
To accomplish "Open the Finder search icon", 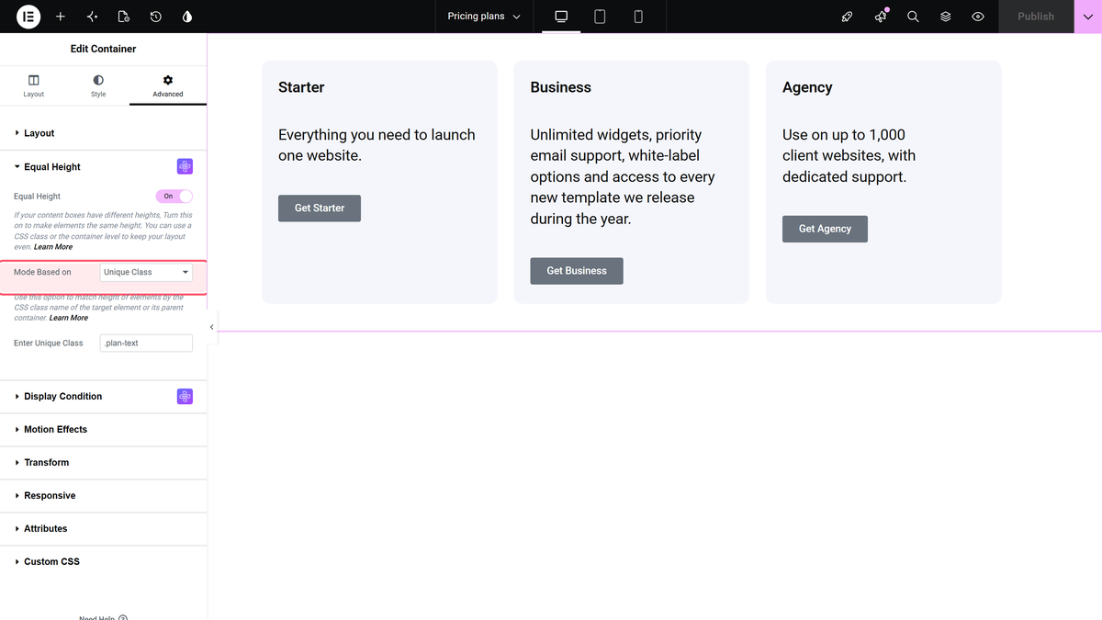I will click(913, 17).
